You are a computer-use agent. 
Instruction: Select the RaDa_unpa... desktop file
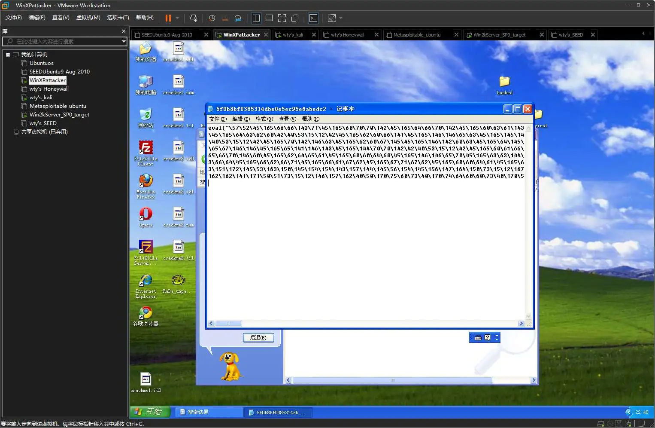(x=179, y=284)
